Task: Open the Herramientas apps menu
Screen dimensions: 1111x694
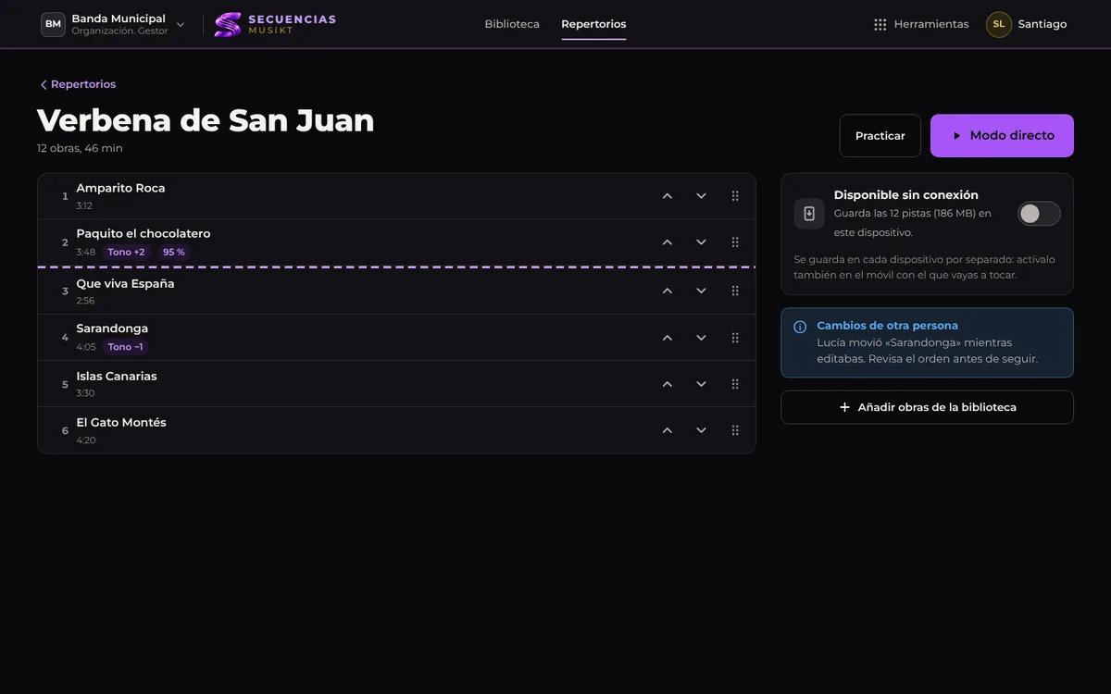Action: point(921,24)
